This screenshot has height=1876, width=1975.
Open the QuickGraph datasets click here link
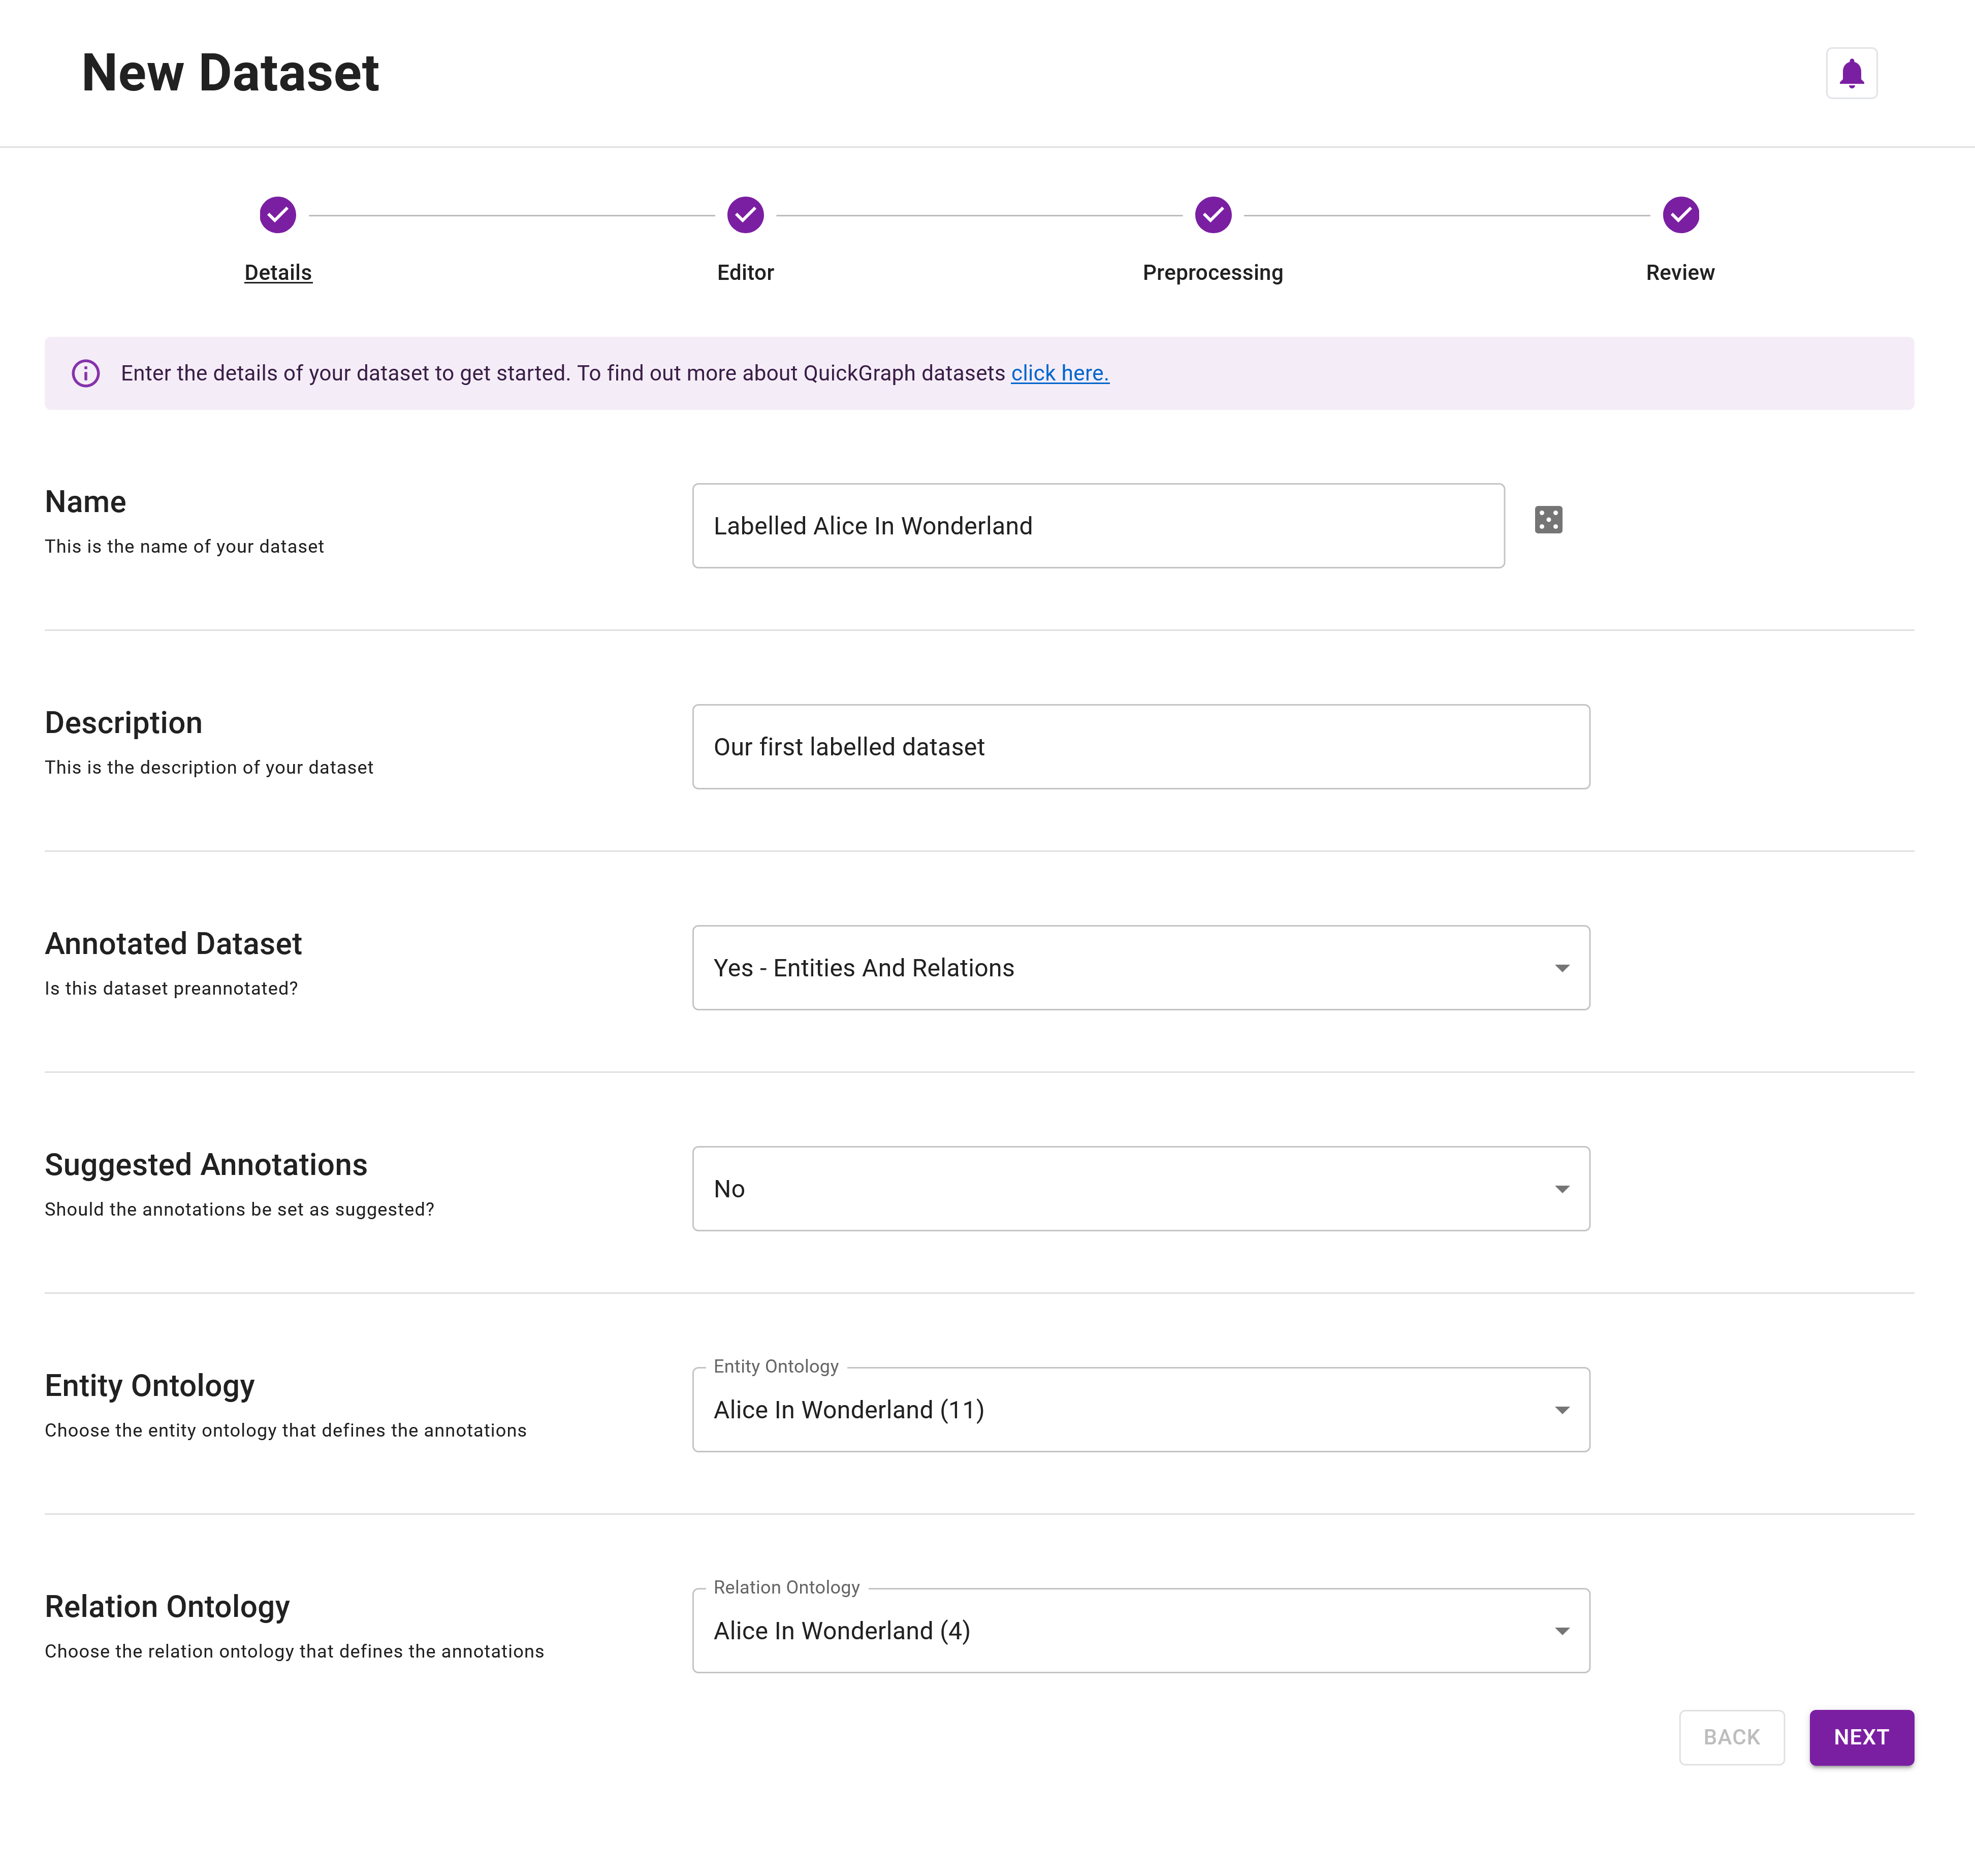pyautogui.click(x=1059, y=373)
